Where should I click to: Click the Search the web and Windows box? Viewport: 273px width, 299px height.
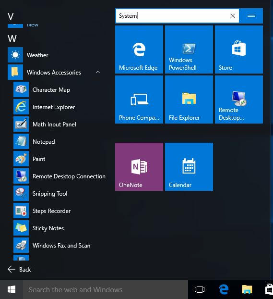106,289
